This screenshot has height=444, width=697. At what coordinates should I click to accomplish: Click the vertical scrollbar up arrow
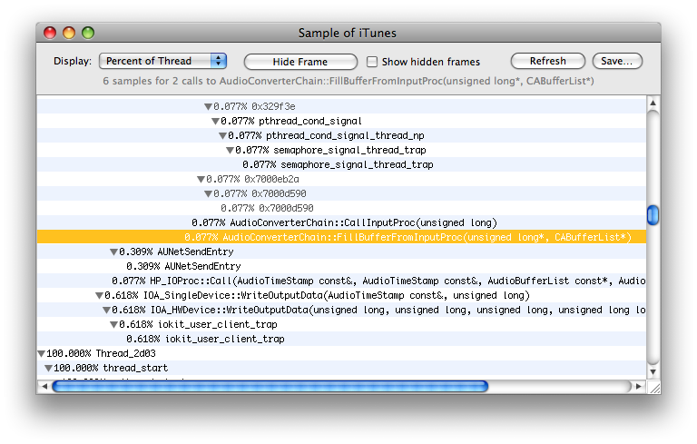coord(653,104)
